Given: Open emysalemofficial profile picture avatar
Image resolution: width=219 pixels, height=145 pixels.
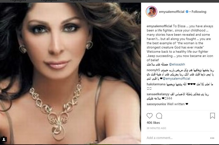Looking at the screenshot, I should [x=151, y=12].
